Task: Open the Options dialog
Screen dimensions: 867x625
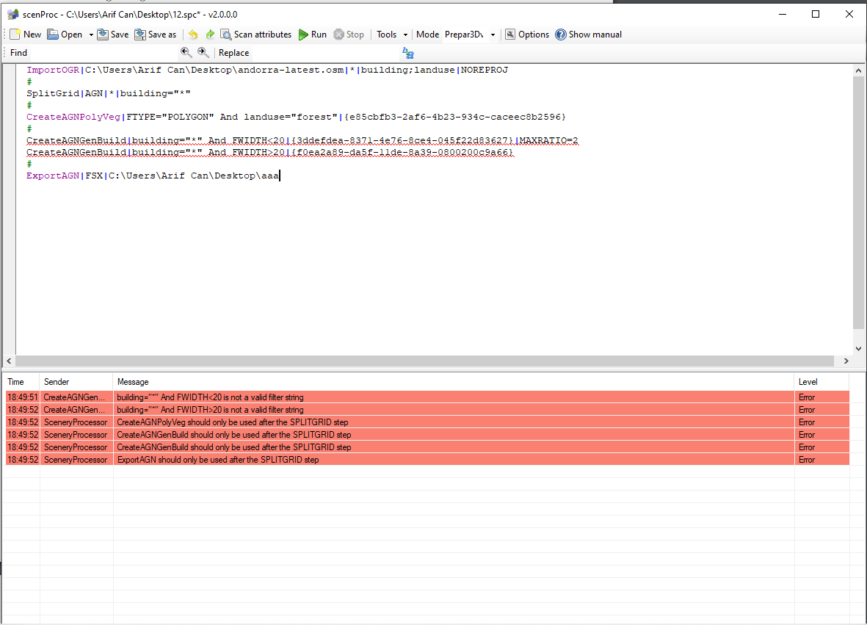Action: [x=527, y=35]
